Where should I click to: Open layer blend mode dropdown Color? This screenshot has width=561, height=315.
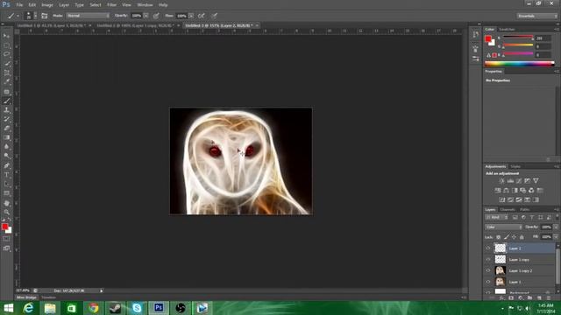click(x=504, y=227)
